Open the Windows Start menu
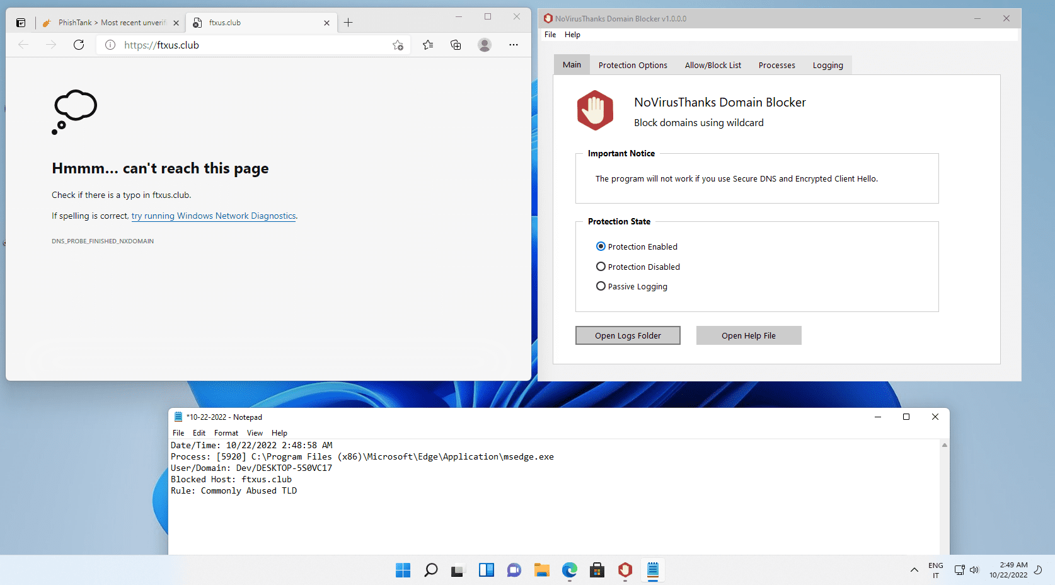 (x=403, y=571)
